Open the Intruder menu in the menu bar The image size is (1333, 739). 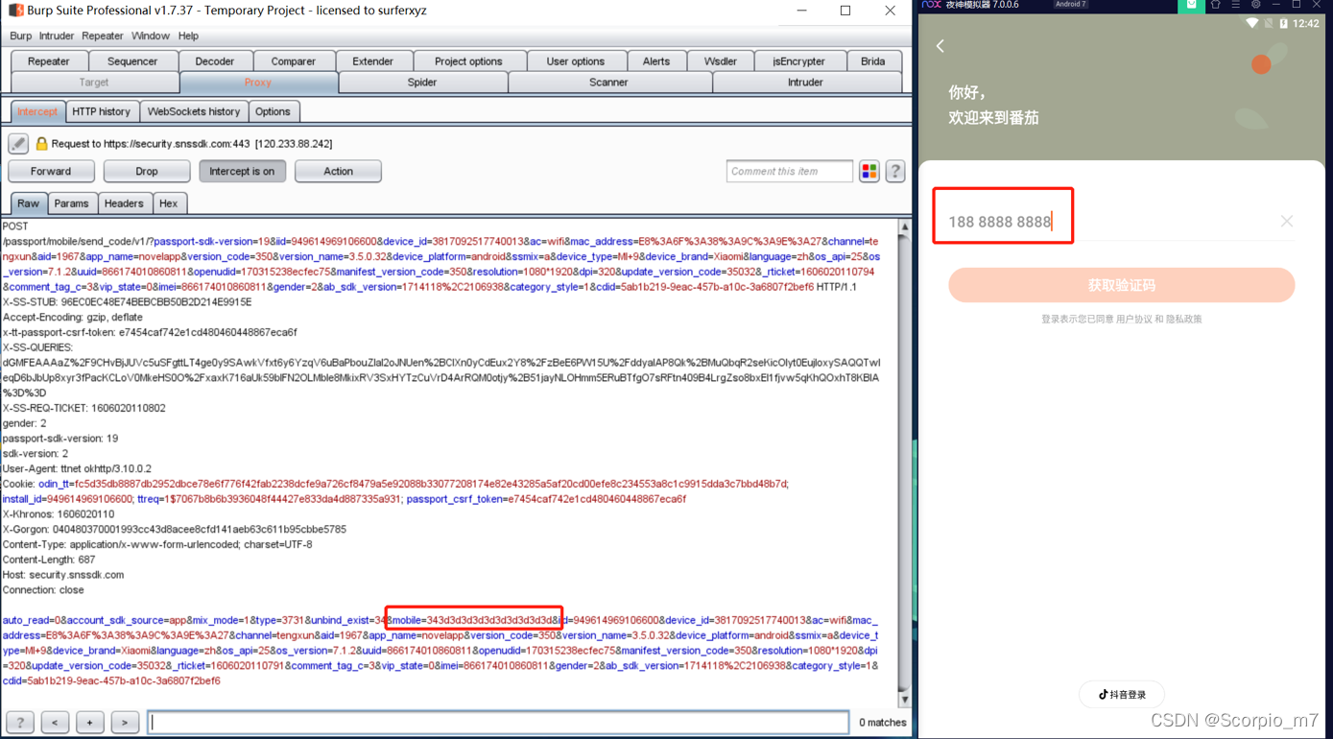point(56,36)
